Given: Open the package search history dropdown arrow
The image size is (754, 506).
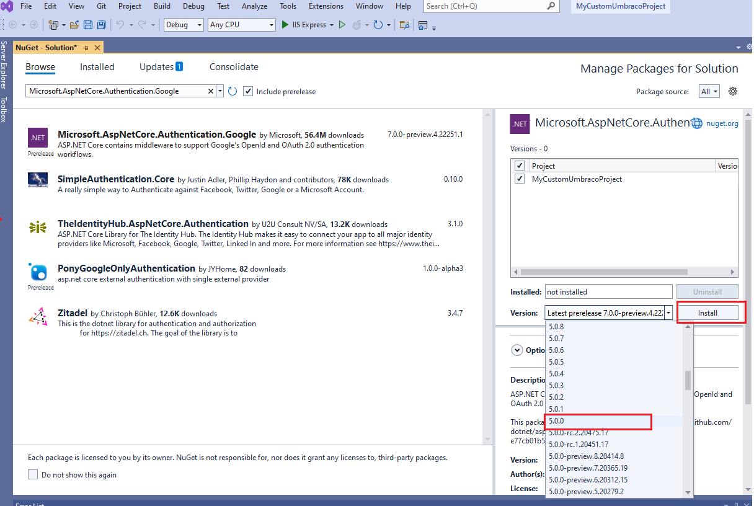Looking at the screenshot, I should (220, 91).
